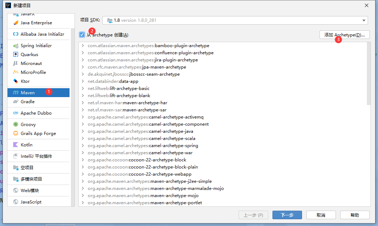Click the IntelliJ 平台插件 icon
This screenshot has width=378, height=226.
16,156
